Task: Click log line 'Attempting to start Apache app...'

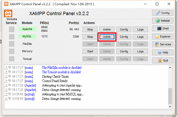Action: (62, 85)
